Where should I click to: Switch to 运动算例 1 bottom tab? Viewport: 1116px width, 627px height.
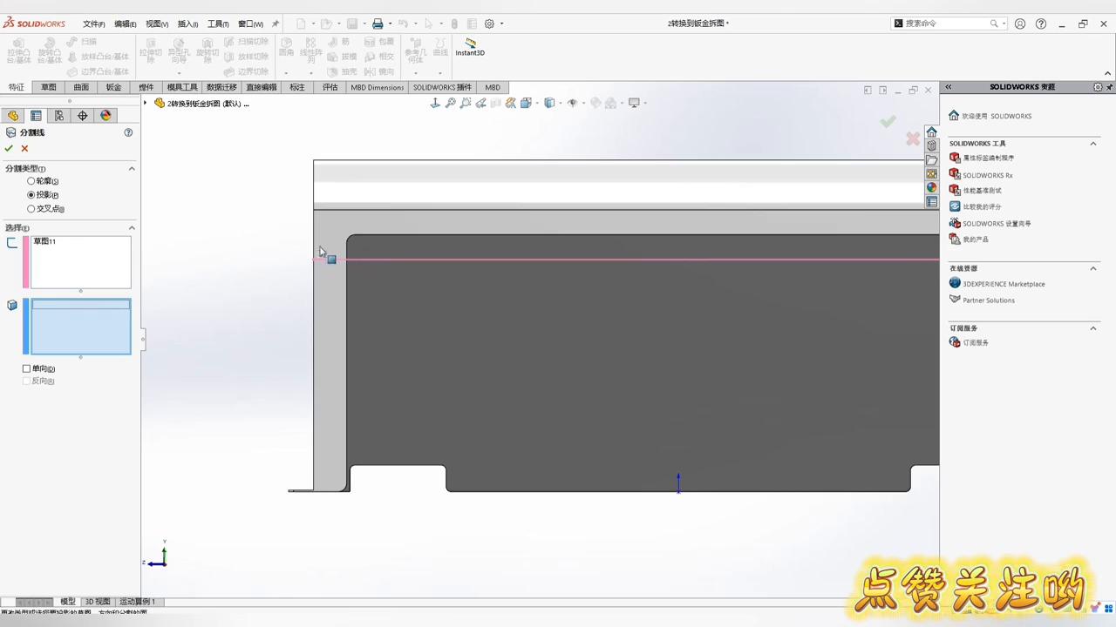[x=137, y=602]
